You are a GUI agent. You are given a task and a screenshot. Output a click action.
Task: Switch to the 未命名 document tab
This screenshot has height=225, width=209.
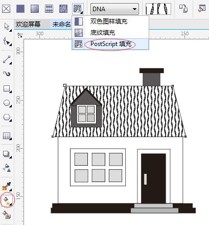click(61, 24)
